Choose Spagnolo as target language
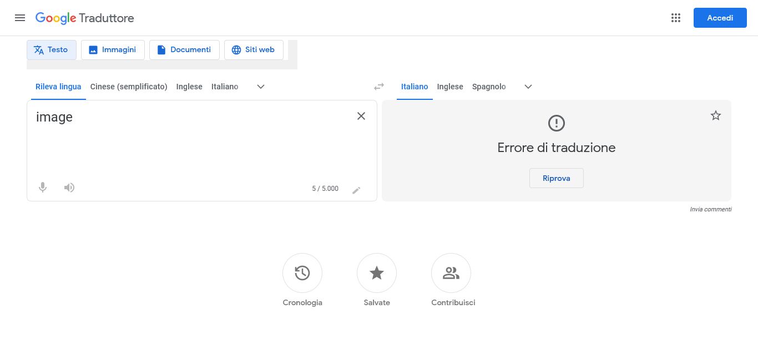This screenshot has height=344, width=758. [489, 87]
